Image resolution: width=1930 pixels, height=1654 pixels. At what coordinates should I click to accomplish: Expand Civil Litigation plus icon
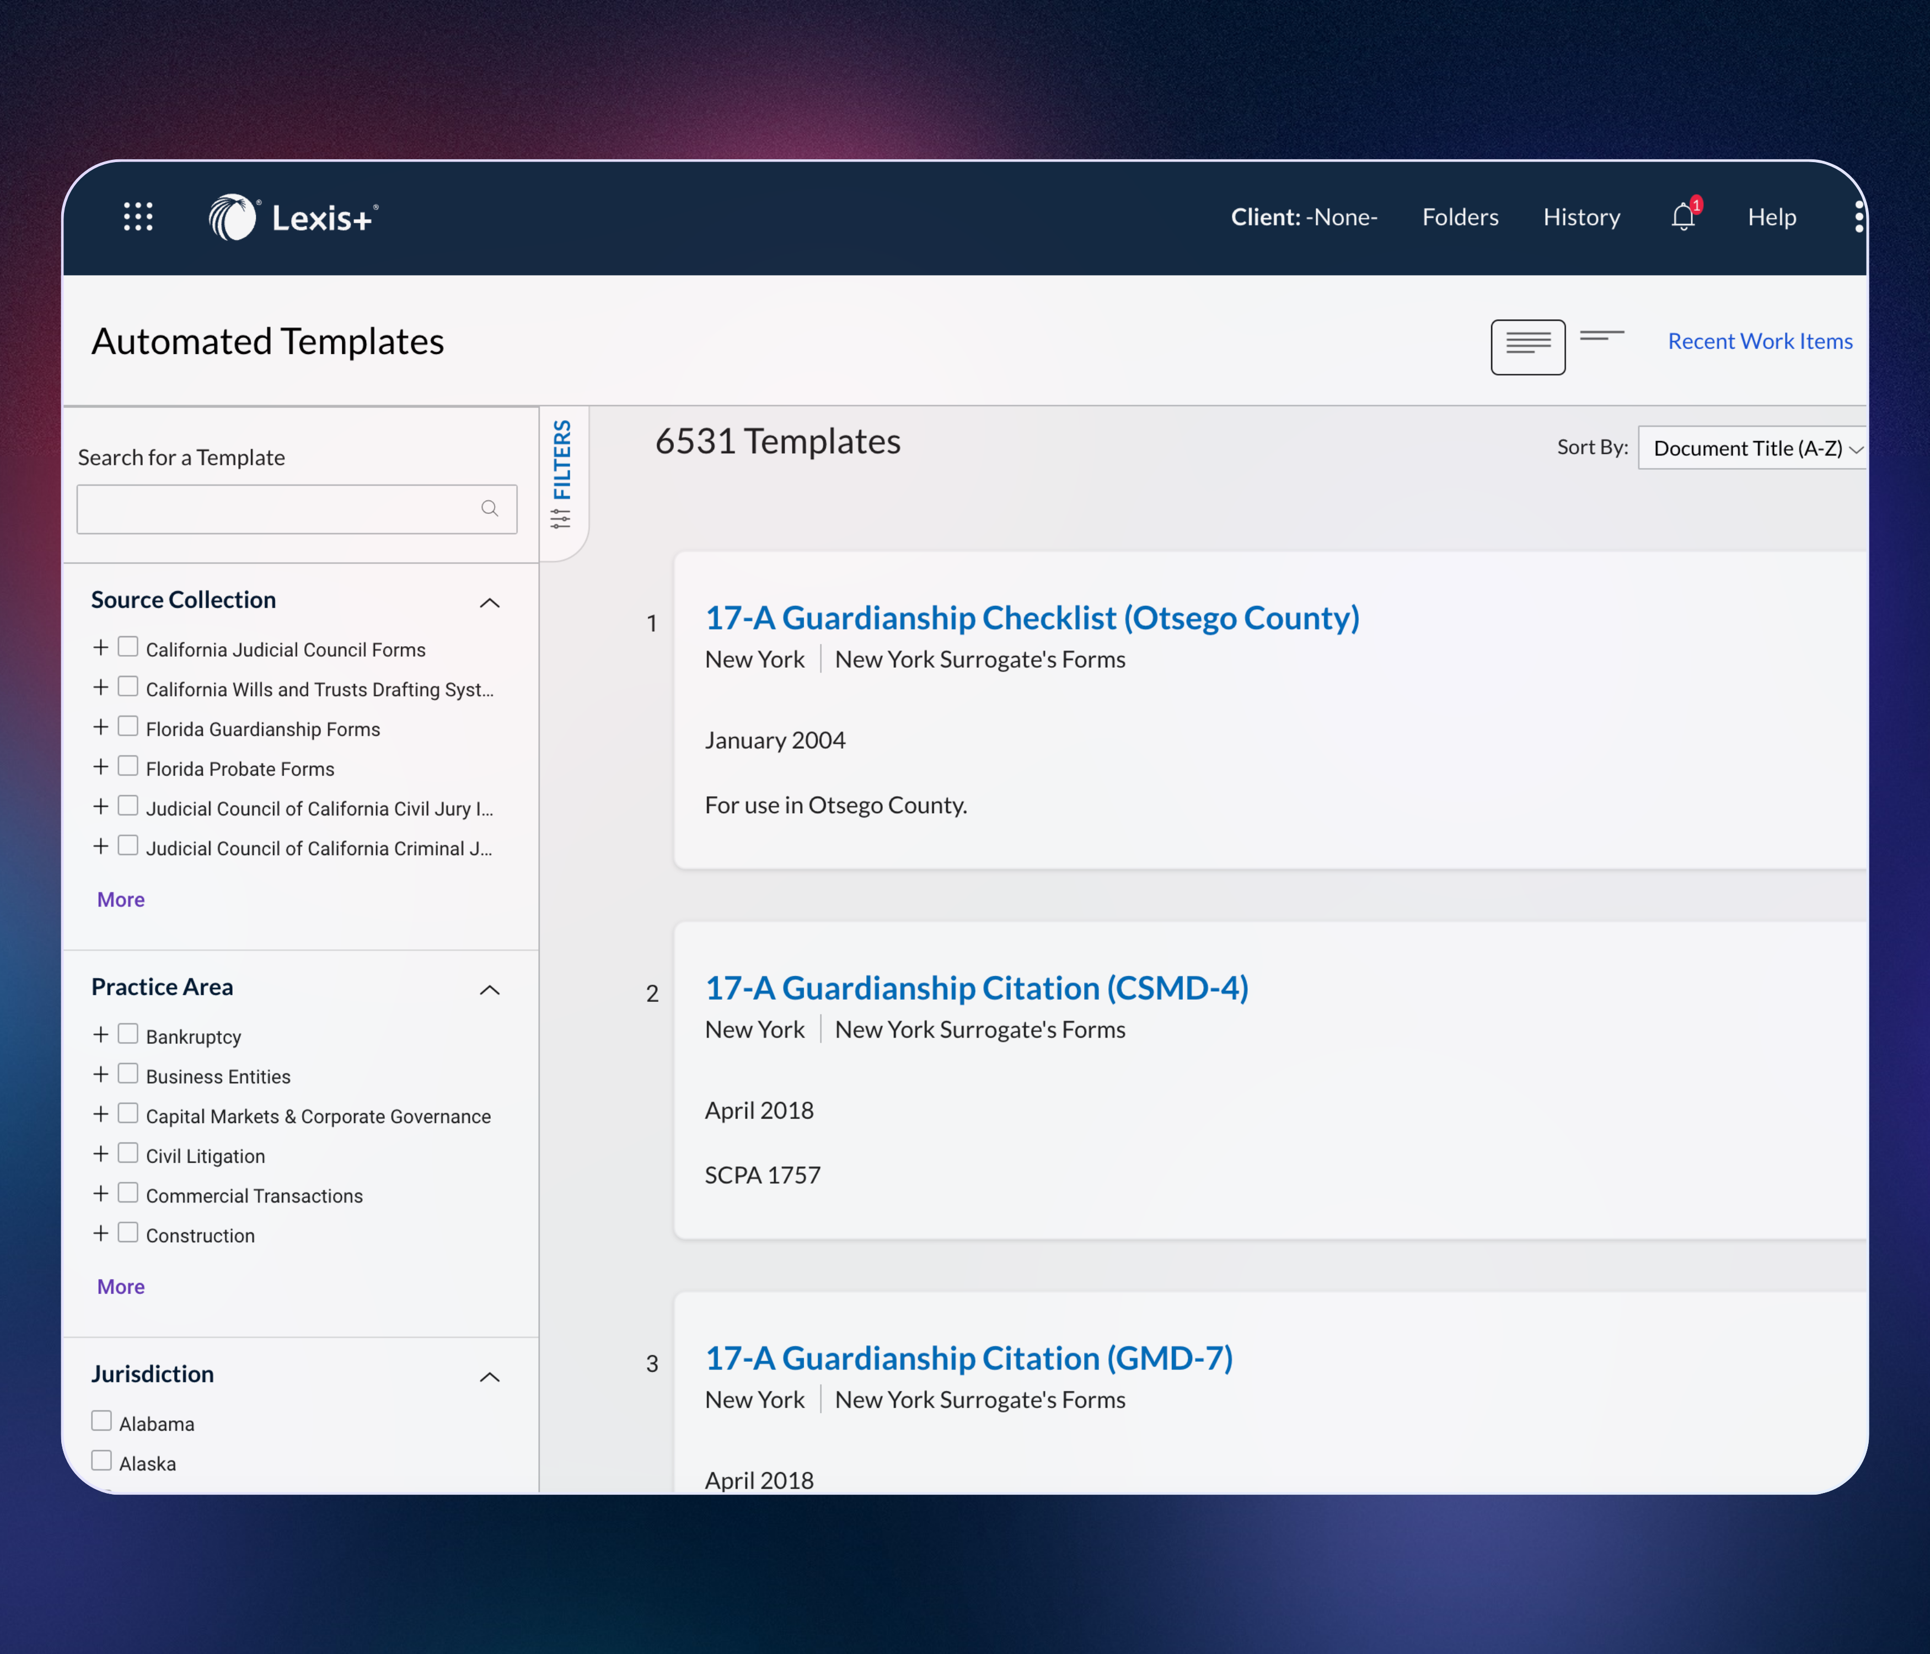(100, 1154)
